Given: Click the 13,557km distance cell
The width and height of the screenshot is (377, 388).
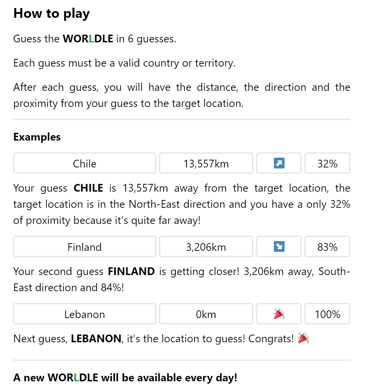Looking at the screenshot, I should pos(206,163).
